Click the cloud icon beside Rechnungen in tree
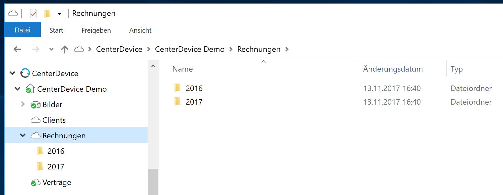 [36, 136]
